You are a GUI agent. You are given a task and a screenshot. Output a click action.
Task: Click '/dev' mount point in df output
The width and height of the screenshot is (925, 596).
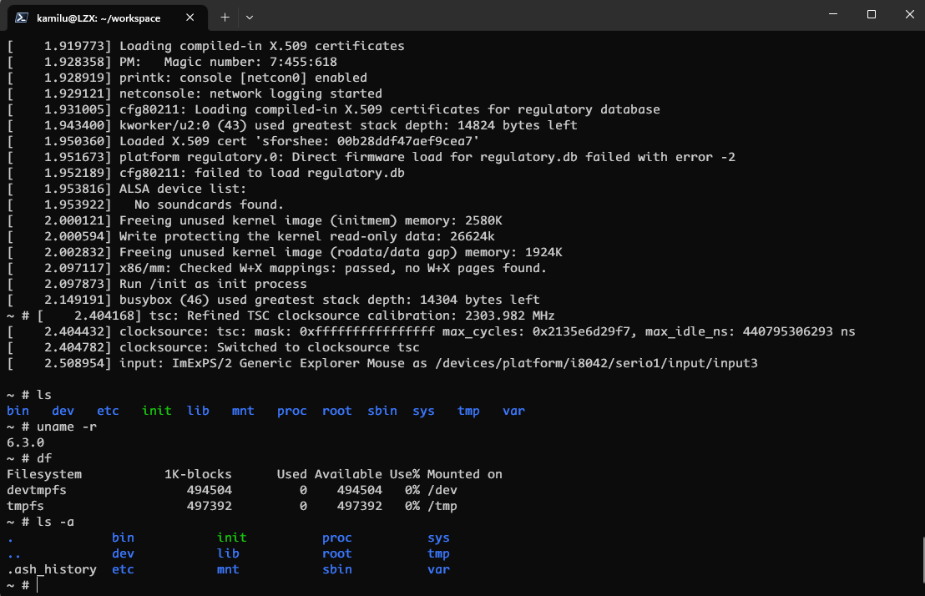click(x=442, y=490)
